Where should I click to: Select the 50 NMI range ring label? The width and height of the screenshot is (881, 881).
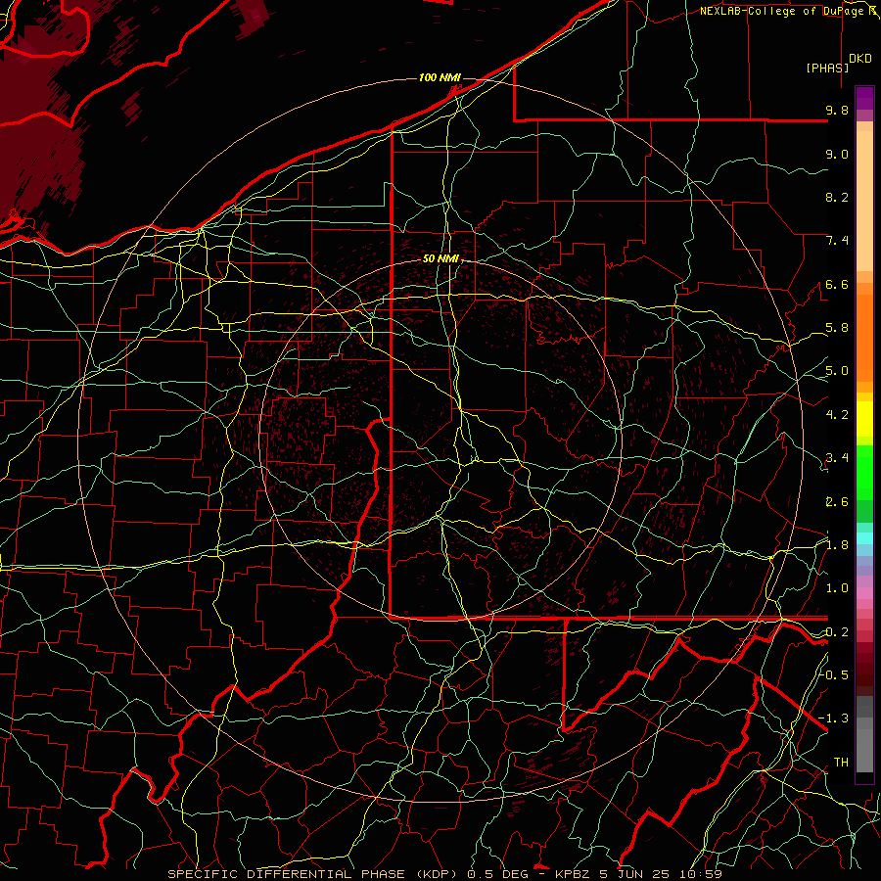(x=440, y=259)
